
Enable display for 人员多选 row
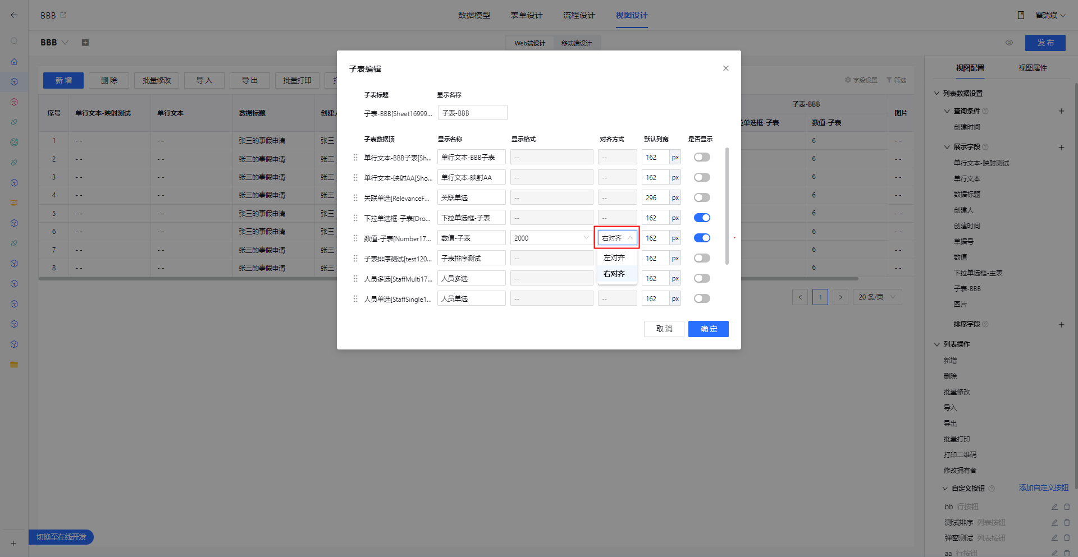point(702,279)
